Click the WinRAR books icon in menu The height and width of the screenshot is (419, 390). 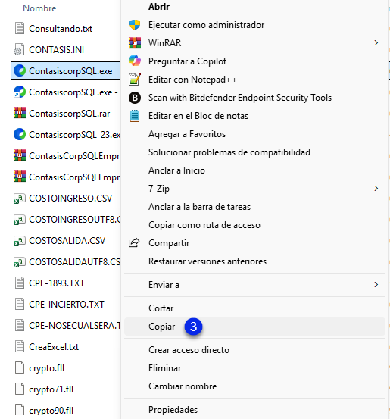click(x=135, y=43)
